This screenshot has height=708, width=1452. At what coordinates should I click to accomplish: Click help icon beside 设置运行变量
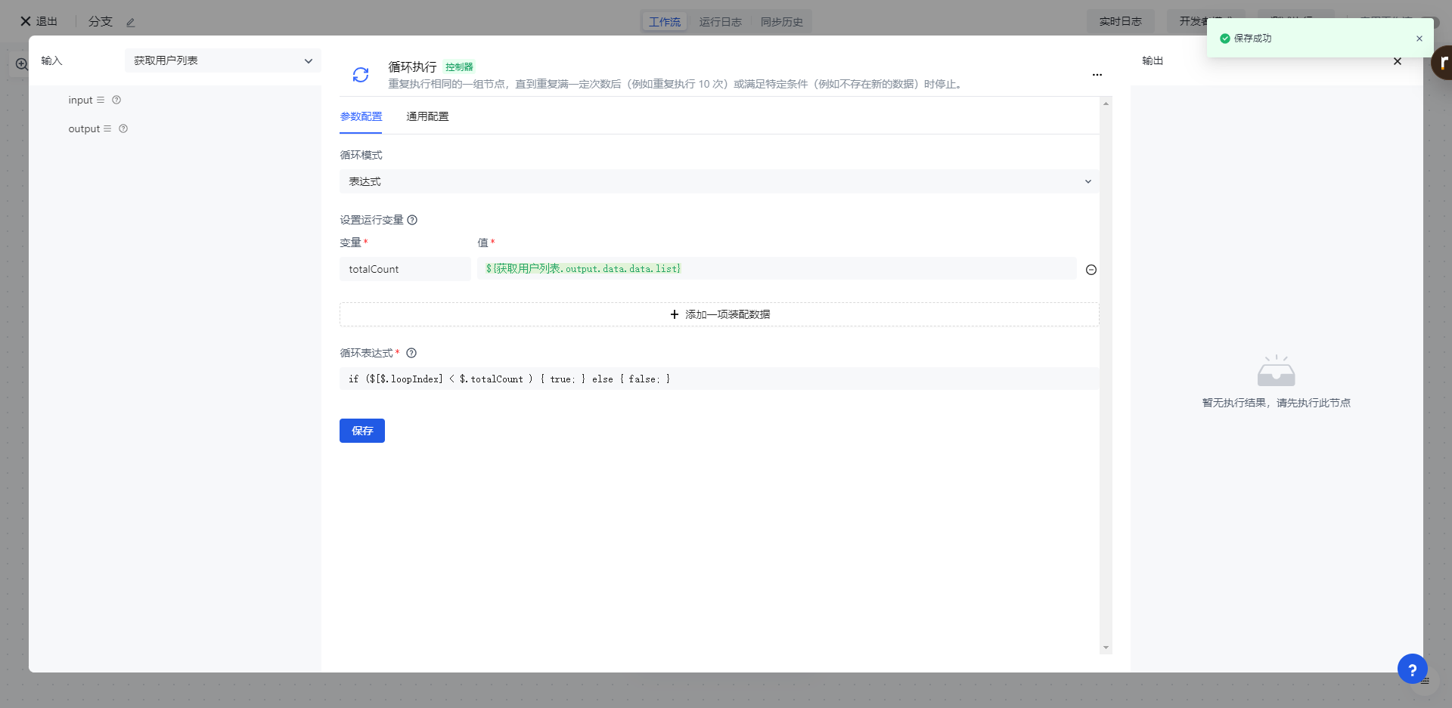[x=412, y=221]
